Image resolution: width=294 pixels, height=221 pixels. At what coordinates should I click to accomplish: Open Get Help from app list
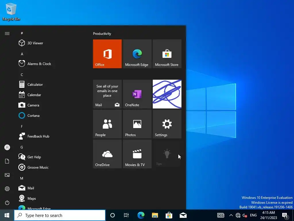coord(51,157)
